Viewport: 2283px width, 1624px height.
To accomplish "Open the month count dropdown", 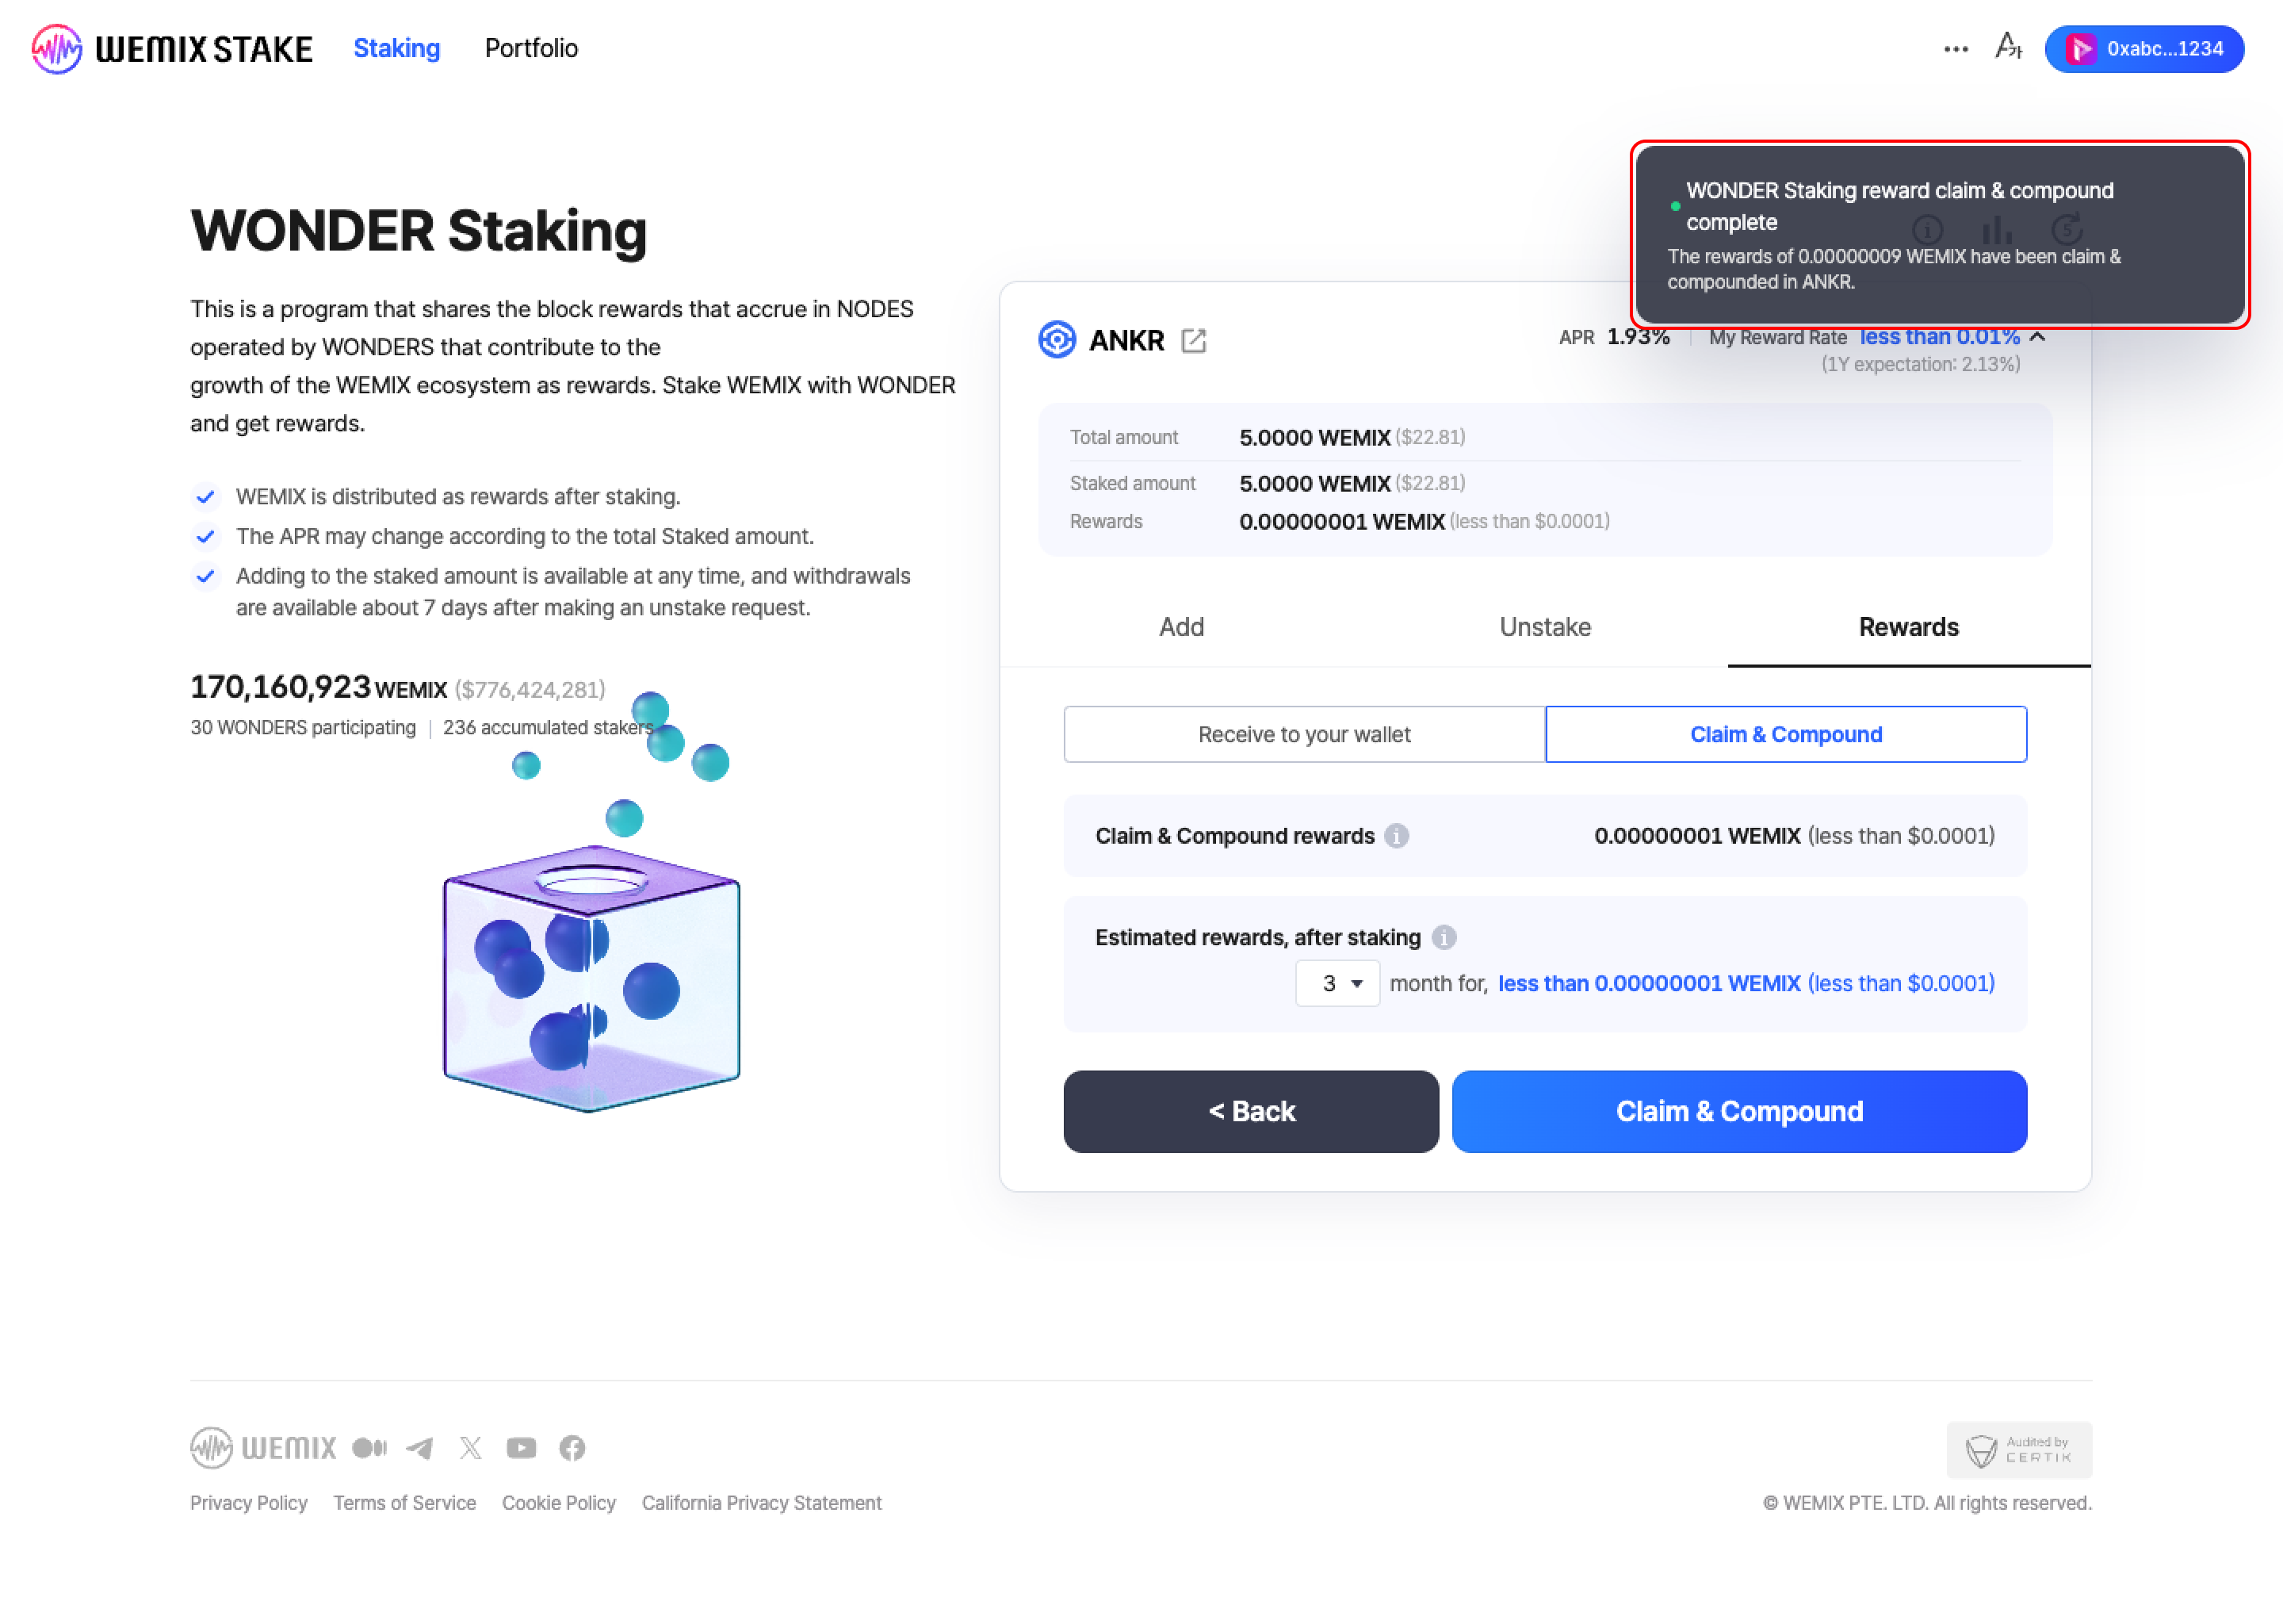I will pyautogui.click(x=1337, y=983).
